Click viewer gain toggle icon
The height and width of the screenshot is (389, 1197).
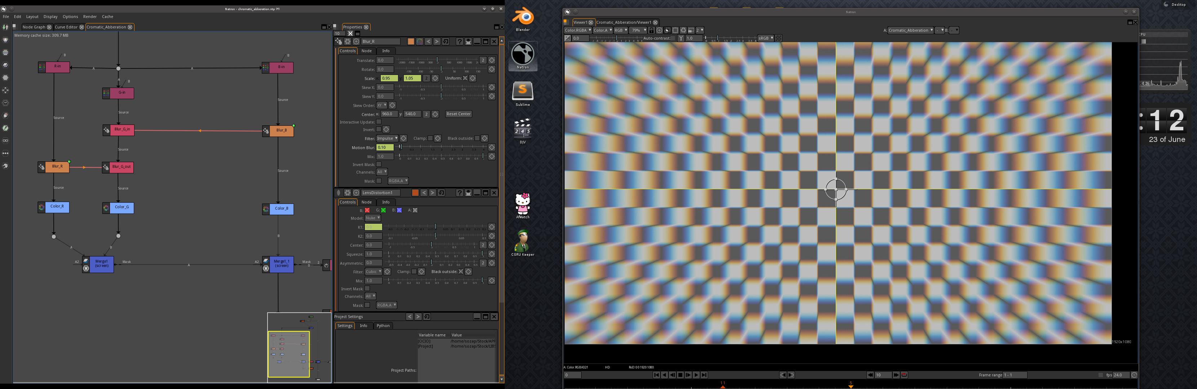(x=567, y=38)
